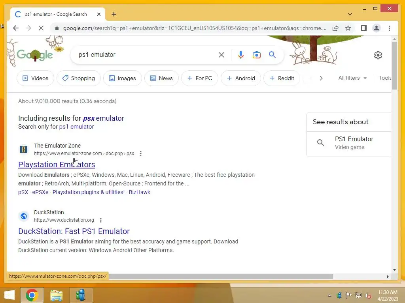Click the muted volume tray icon
This screenshot has width=405, height=303.
pyautogui.click(x=367, y=296)
